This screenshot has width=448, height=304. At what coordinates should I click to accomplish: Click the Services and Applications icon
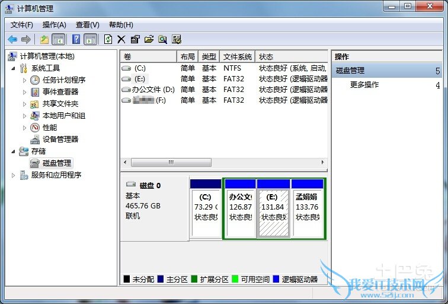point(24,175)
